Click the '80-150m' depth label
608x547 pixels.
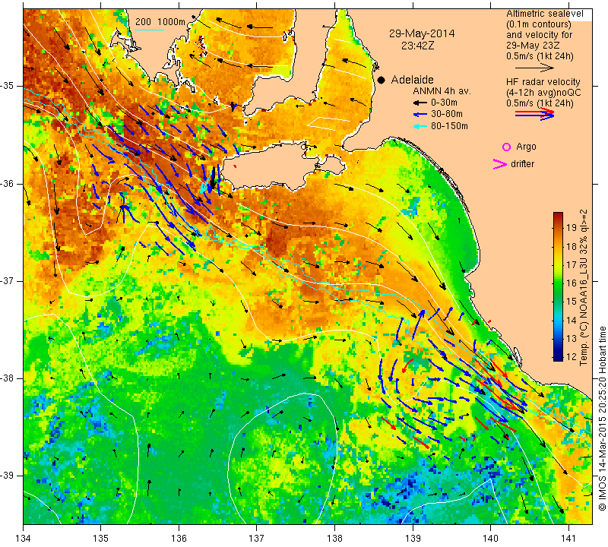coord(449,126)
